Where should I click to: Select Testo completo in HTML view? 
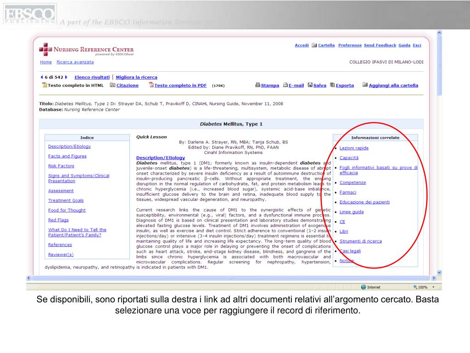(76, 85)
